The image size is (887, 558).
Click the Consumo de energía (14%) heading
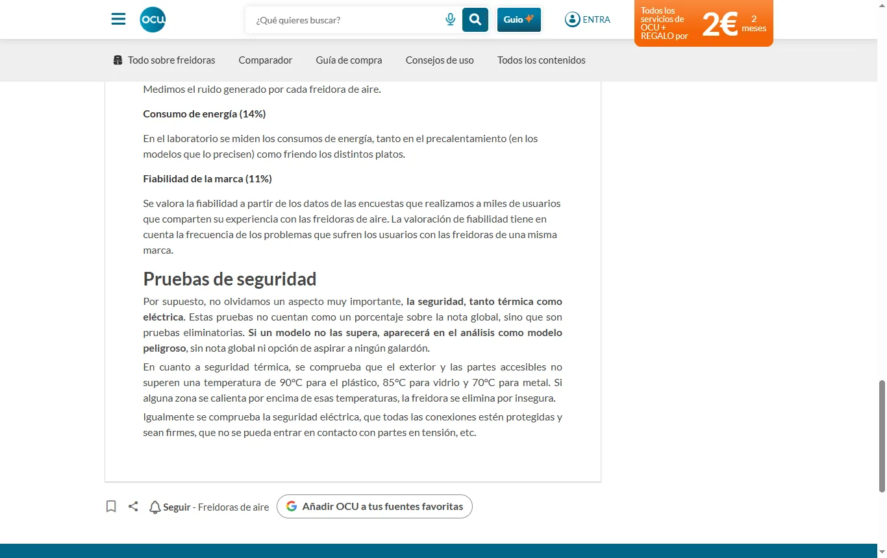tap(205, 114)
